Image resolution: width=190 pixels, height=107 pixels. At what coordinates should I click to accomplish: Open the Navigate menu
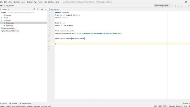(17, 2)
